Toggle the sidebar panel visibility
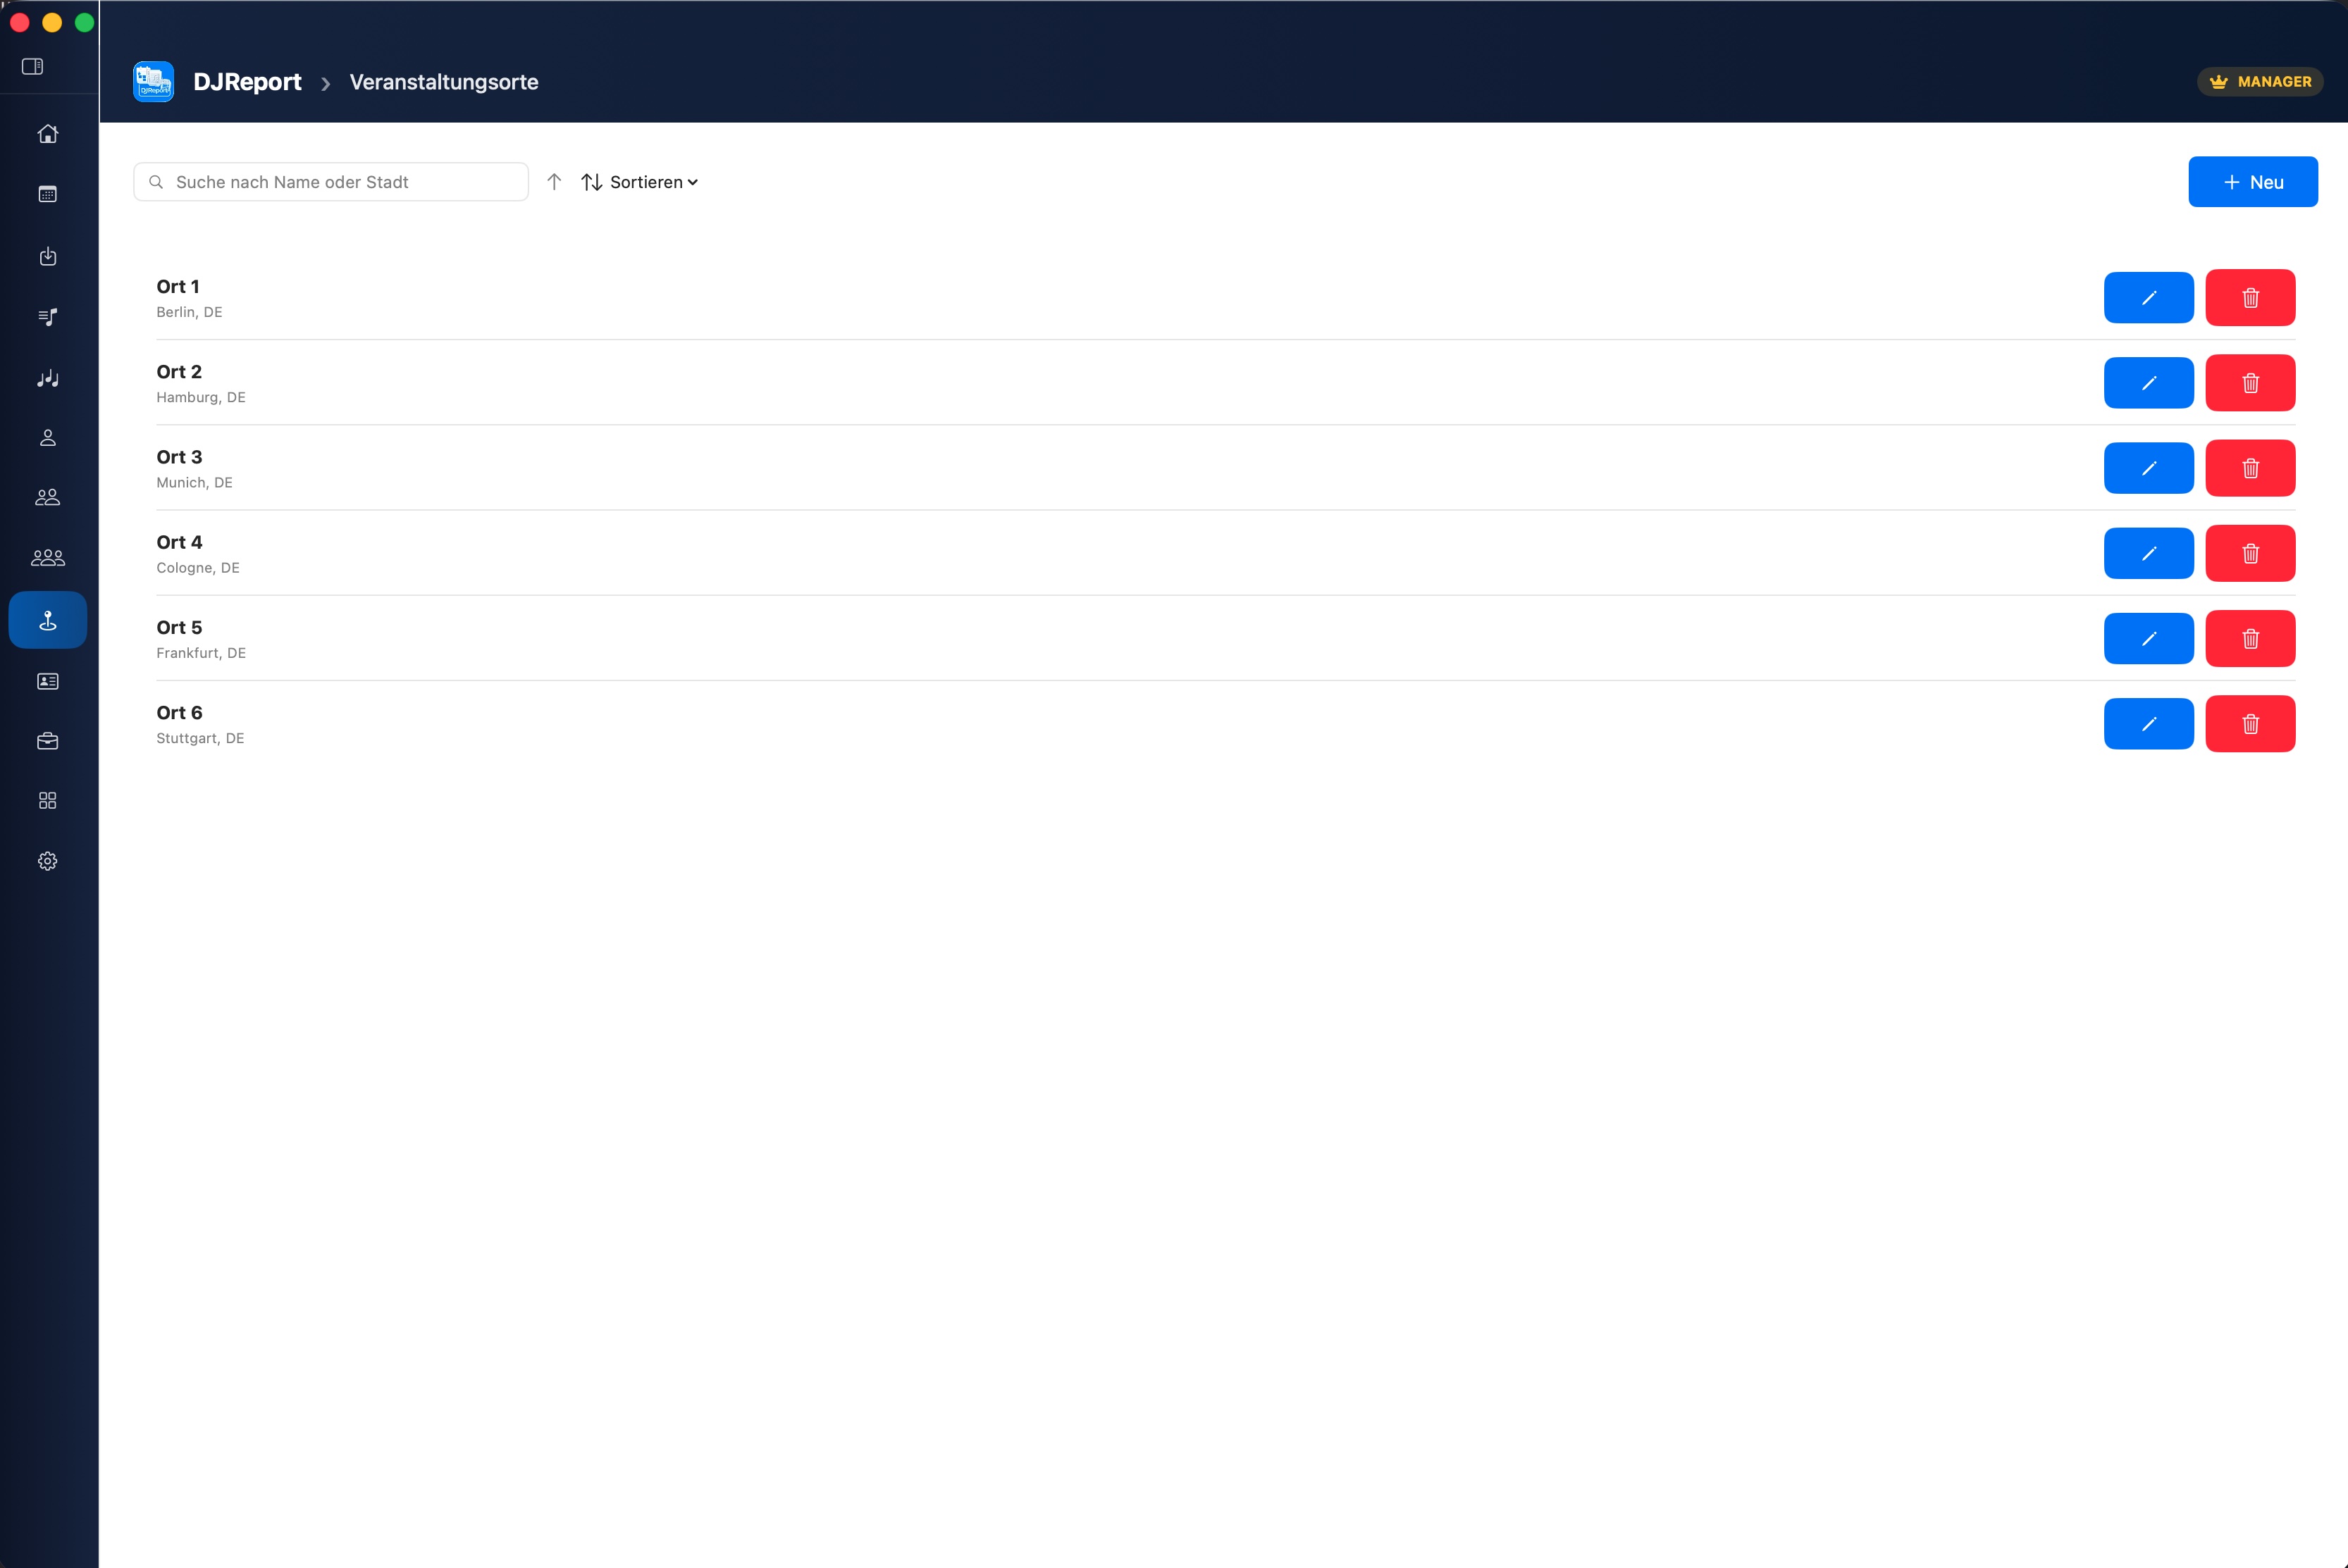The image size is (2348, 1568). 32,66
